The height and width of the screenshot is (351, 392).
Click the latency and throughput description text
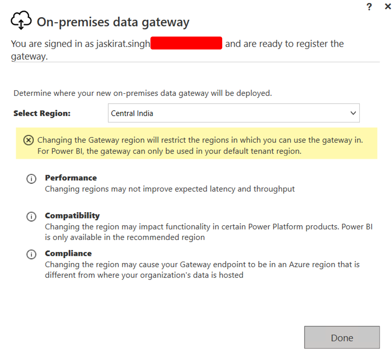[170, 189]
